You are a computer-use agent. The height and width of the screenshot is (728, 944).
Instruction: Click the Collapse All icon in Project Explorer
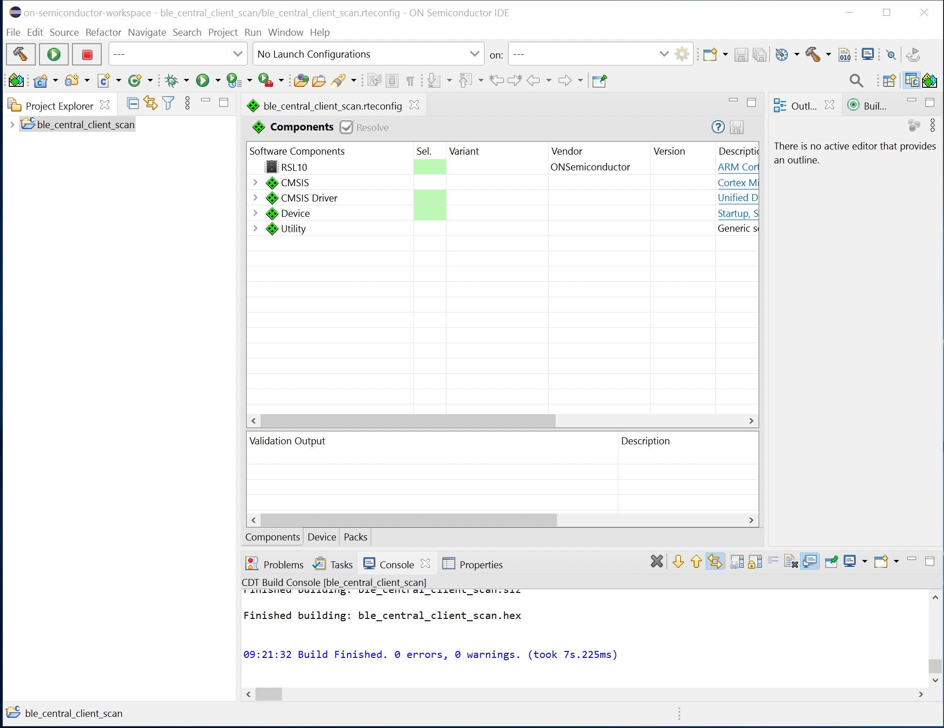point(133,103)
